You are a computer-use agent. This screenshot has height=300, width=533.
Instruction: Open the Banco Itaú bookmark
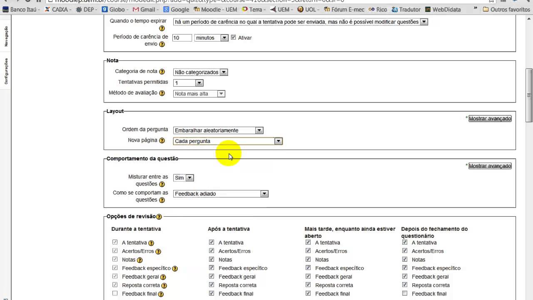[x=21, y=9]
